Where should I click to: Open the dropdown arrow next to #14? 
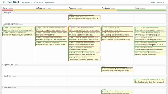pos(140,38)
